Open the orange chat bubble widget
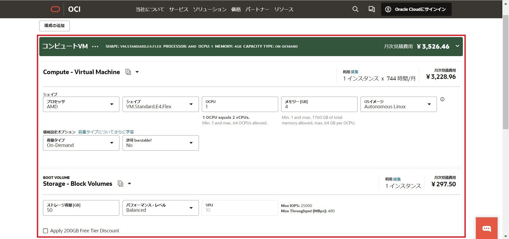Image resolution: width=509 pixels, height=239 pixels. point(486,228)
